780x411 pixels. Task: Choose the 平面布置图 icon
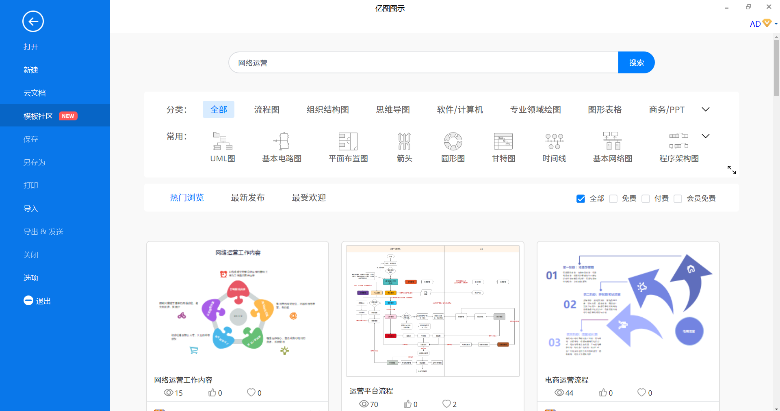[348, 141]
